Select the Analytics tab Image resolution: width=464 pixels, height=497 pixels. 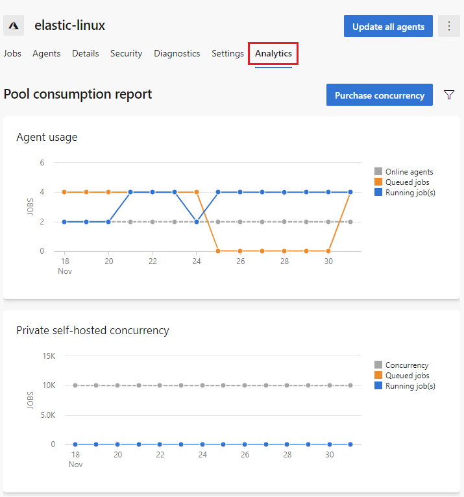tap(273, 54)
